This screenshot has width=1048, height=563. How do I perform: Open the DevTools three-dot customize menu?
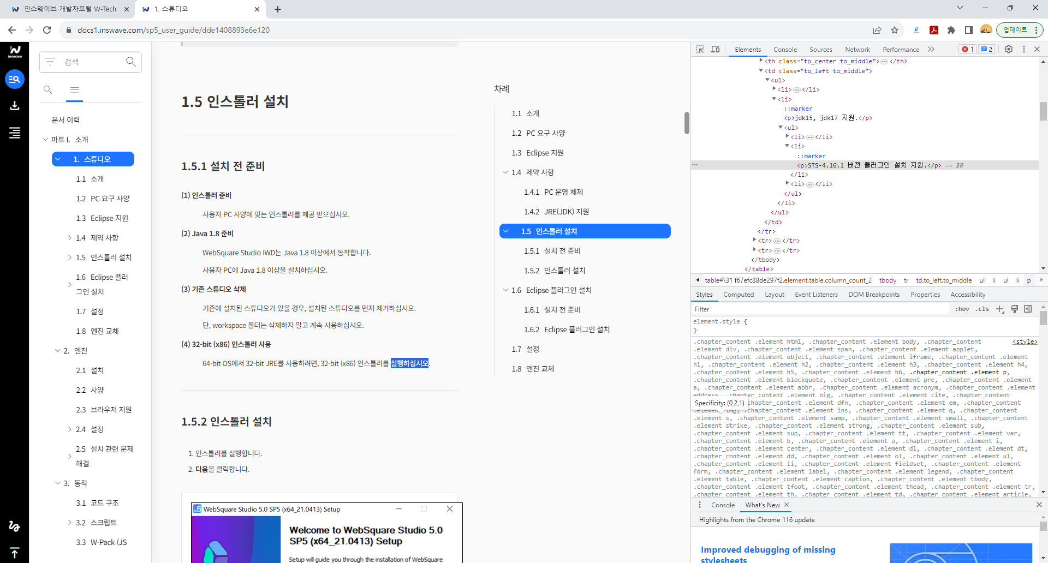click(x=1023, y=49)
